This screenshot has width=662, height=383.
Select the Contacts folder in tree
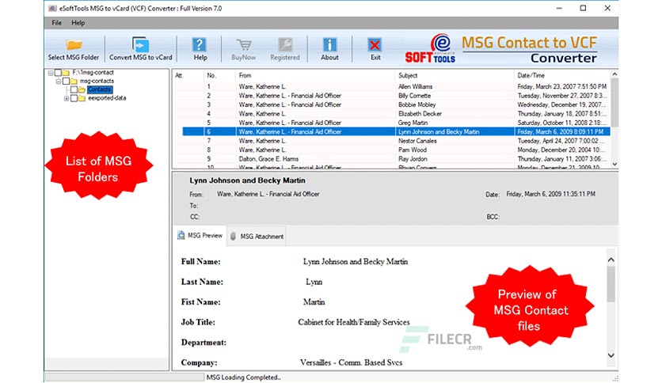[x=100, y=89]
